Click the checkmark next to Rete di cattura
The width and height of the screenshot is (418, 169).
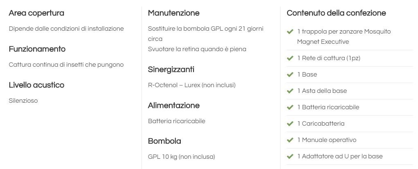290,58
